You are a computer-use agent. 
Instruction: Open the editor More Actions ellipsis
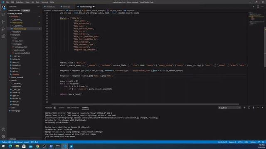pyautogui.click(x=262, y=7)
